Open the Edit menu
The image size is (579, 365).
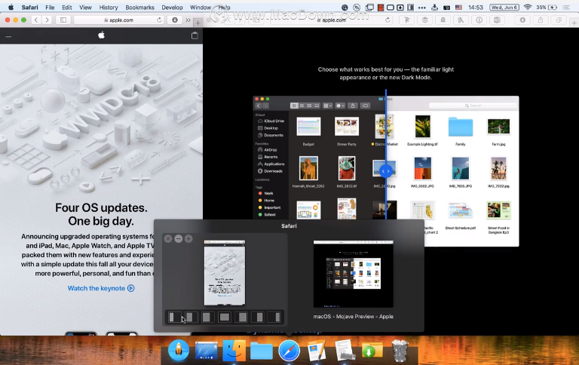[x=67, y=8]
